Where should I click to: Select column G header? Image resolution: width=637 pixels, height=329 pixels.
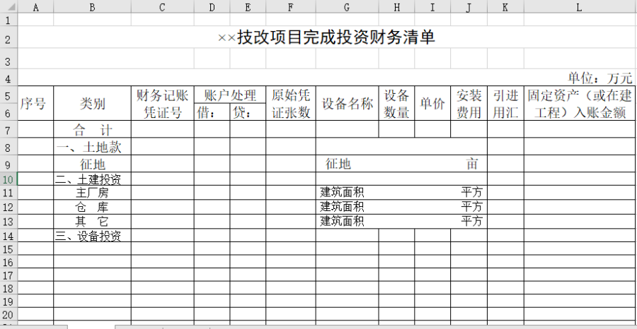pos(346,7)
